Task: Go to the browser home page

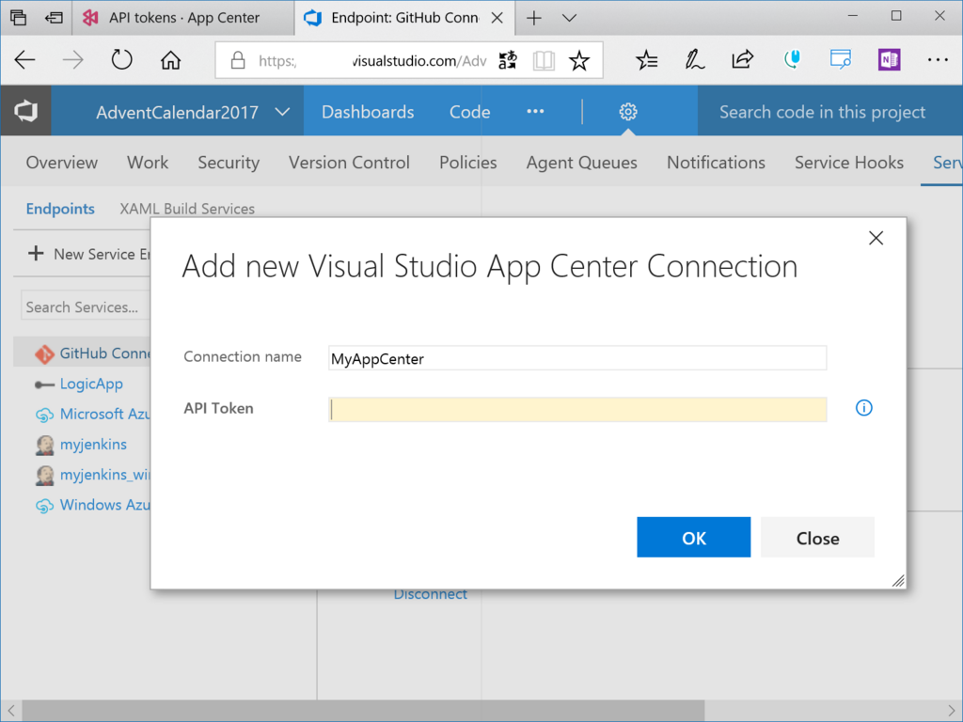Action: click(170, 60)
